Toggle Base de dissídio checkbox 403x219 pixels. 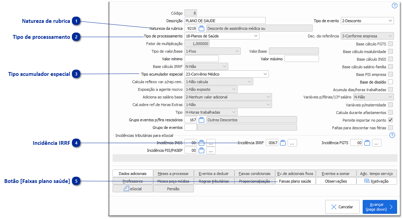[x=390, y=82]
